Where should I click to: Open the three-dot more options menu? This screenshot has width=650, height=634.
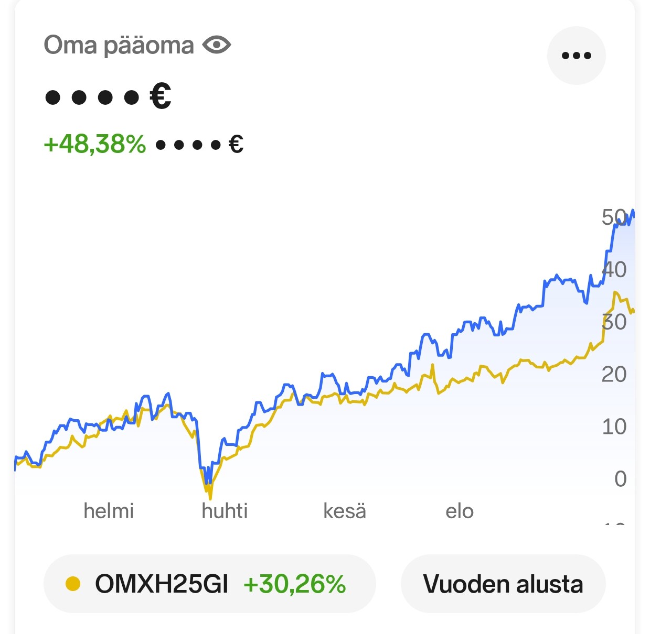[x=576, y=56]
